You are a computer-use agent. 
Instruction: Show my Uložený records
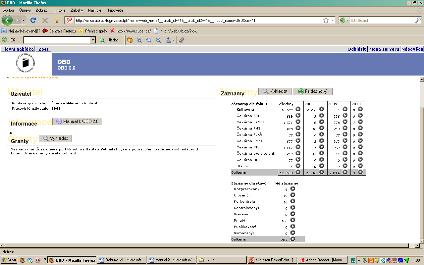tap(292, 195)
